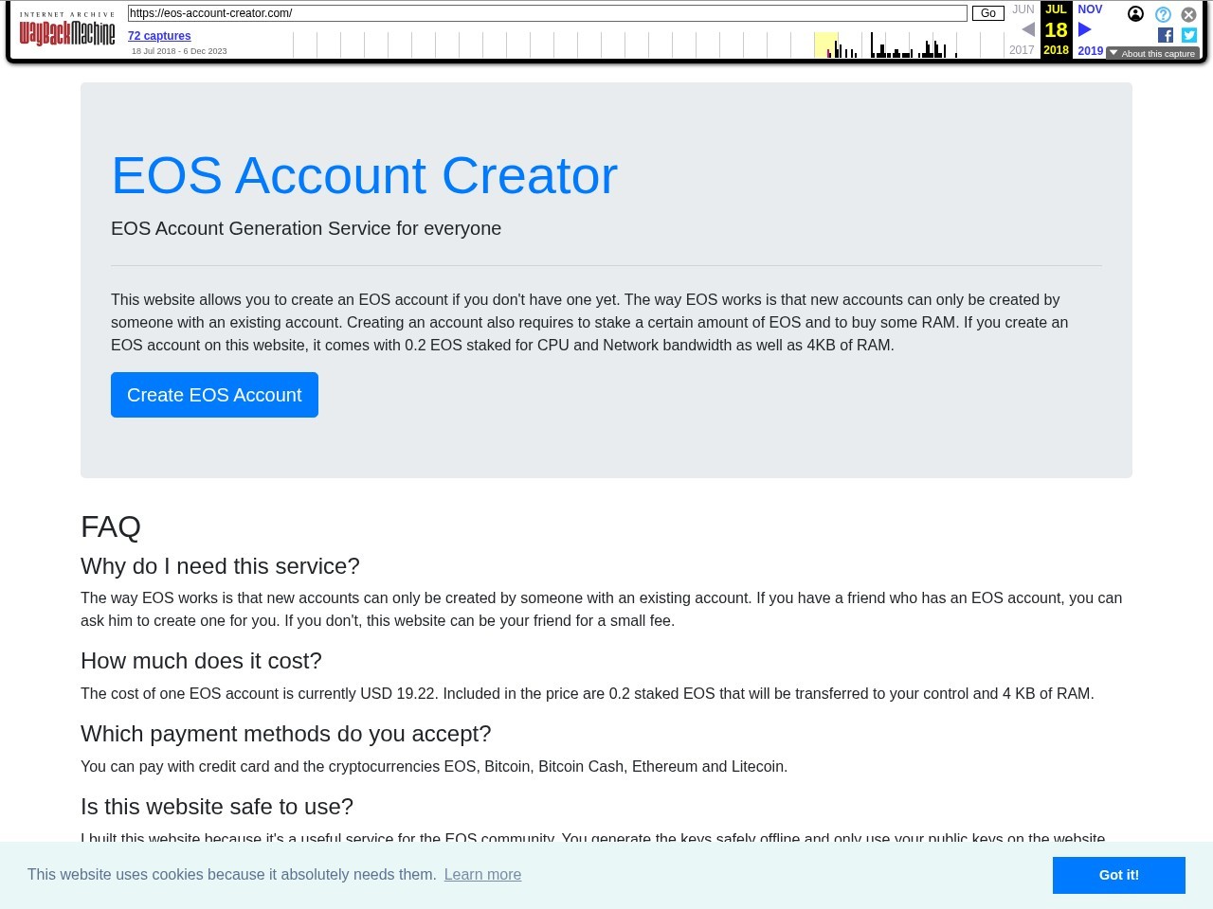Go to next capture with blue arrow

1085,30
